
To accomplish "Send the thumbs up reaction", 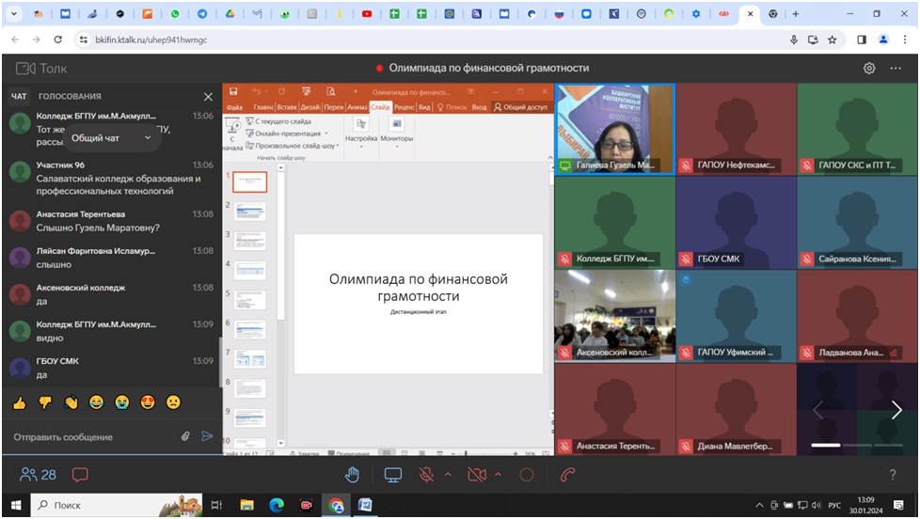I will click(18, 402).
